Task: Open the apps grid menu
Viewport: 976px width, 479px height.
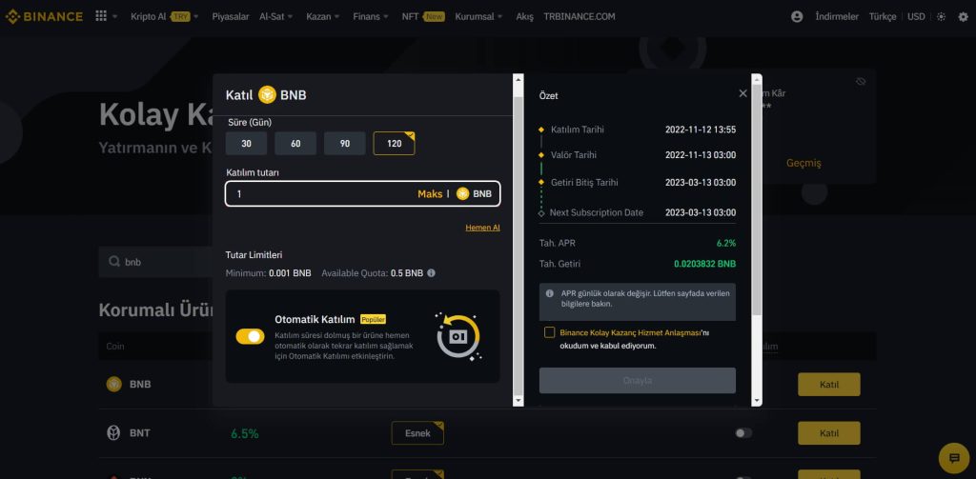Action: (x=101, y=16)
